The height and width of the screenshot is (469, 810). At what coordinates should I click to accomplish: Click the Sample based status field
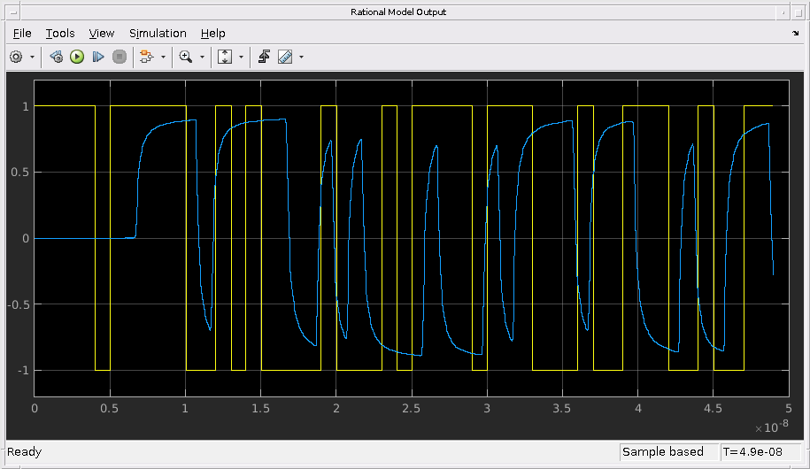point(663,452)
